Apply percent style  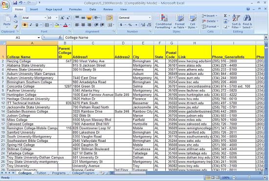click(x=130, y=25)
